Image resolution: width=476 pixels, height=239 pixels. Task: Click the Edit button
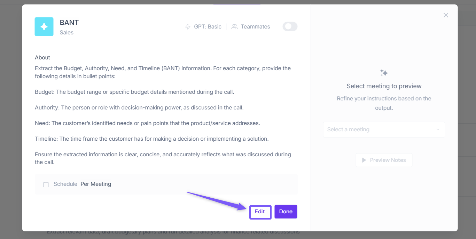pyautogui.click(x=260, y=212)
